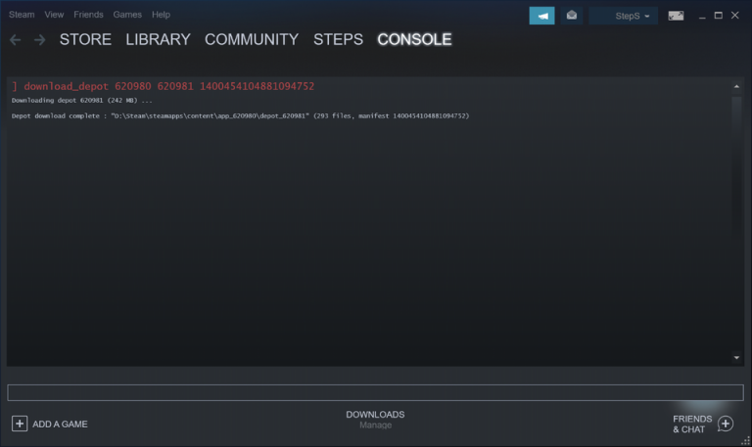Open the Friends menu
Screen dimensions: 752x447
click(88, 15)
